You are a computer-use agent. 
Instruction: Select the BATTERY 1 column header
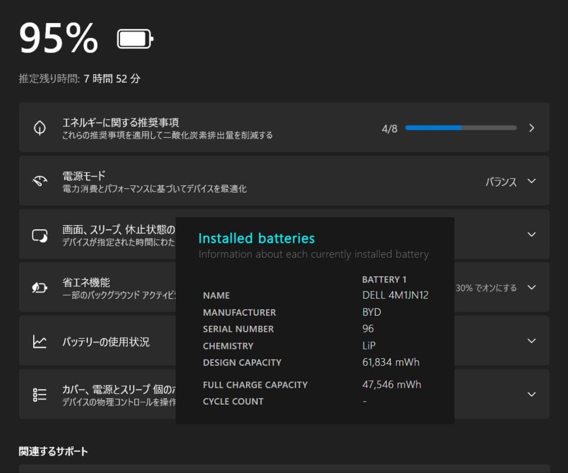point(384,279)
